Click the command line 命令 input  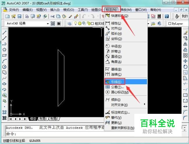(55, 134)
